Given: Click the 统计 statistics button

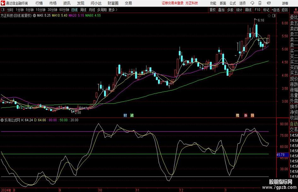Looking at the screenshot, I should click(239, 10).
